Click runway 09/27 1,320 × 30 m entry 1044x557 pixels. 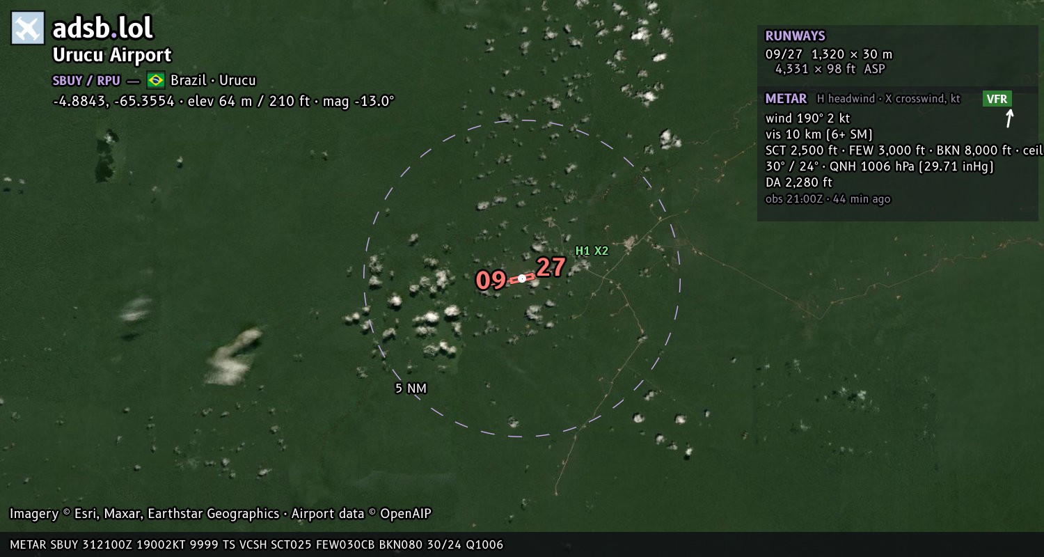pos(828,54)
